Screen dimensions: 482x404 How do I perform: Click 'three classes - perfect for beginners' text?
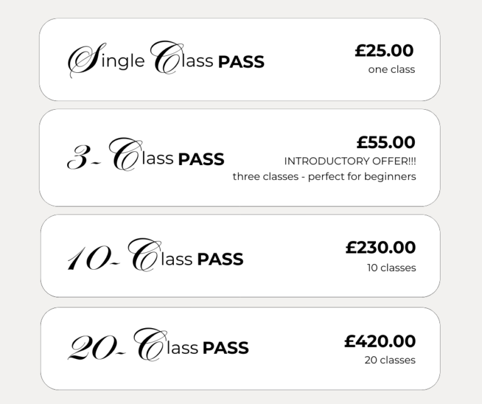(324, 177)
